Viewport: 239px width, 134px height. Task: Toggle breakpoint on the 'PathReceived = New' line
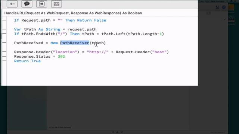click(x=4, y=43)
